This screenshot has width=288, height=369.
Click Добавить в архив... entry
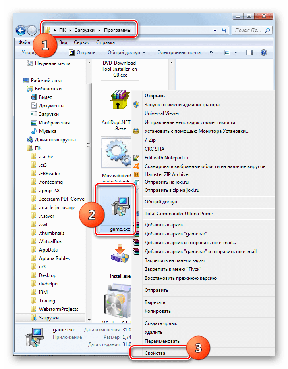tap(166, 225)
